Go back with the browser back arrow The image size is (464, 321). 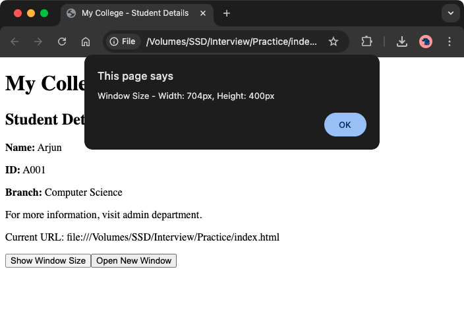14,42
